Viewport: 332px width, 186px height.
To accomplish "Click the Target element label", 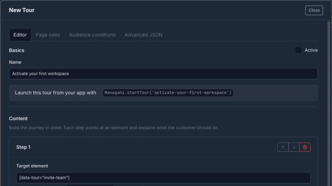I will [x=32, y=166].
